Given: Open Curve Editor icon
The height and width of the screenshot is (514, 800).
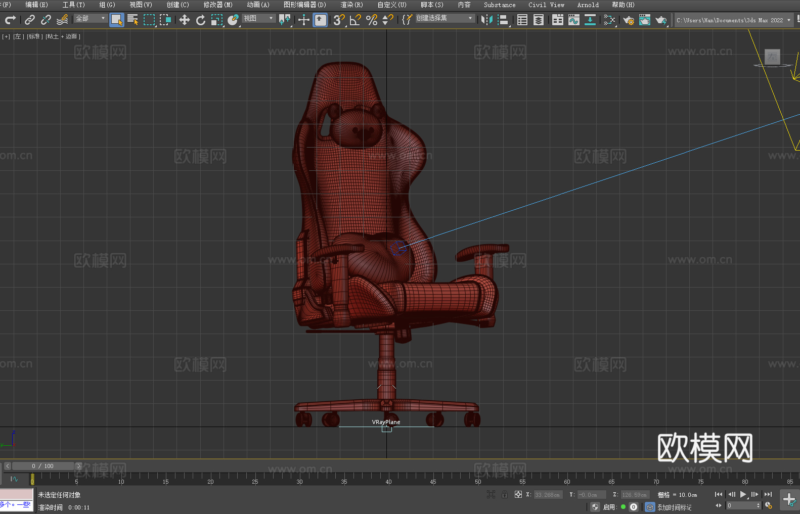Looking at the screenshot, I should [574, 20].
